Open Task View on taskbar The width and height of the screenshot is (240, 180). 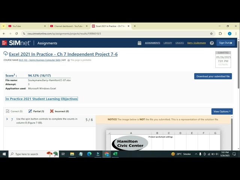coord(63,154)
